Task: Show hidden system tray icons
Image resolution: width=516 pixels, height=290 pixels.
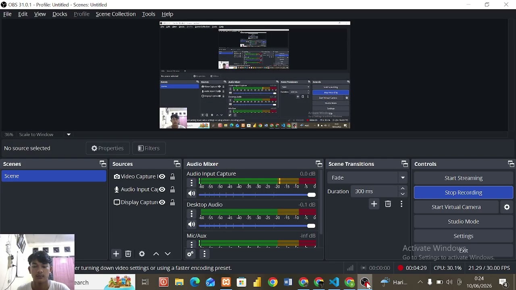Action: [x=420, y=282]
